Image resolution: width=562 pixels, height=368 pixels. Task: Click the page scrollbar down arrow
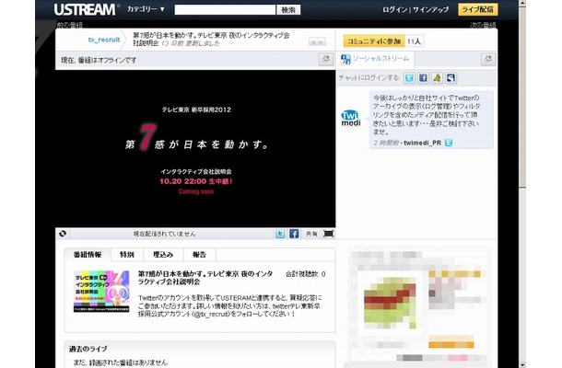[x=522, y=364]
